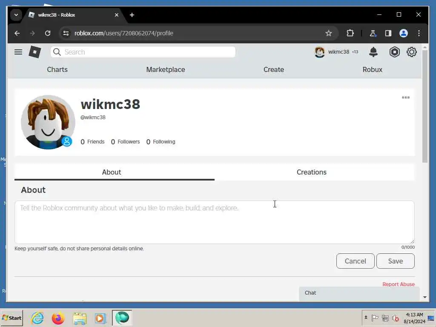Click the large wikmc38 profile avatar
This screenshot has width=436, height=327.
48,122
